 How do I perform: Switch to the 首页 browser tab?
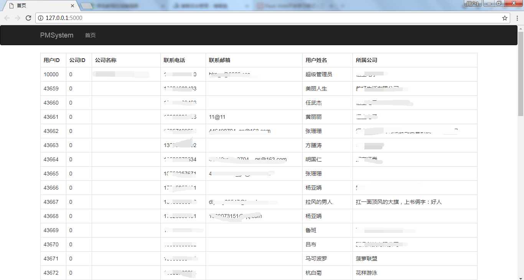pyautogui.click(x=40, y=6)
